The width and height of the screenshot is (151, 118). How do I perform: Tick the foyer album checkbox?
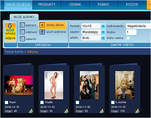[x=7, y=102]
